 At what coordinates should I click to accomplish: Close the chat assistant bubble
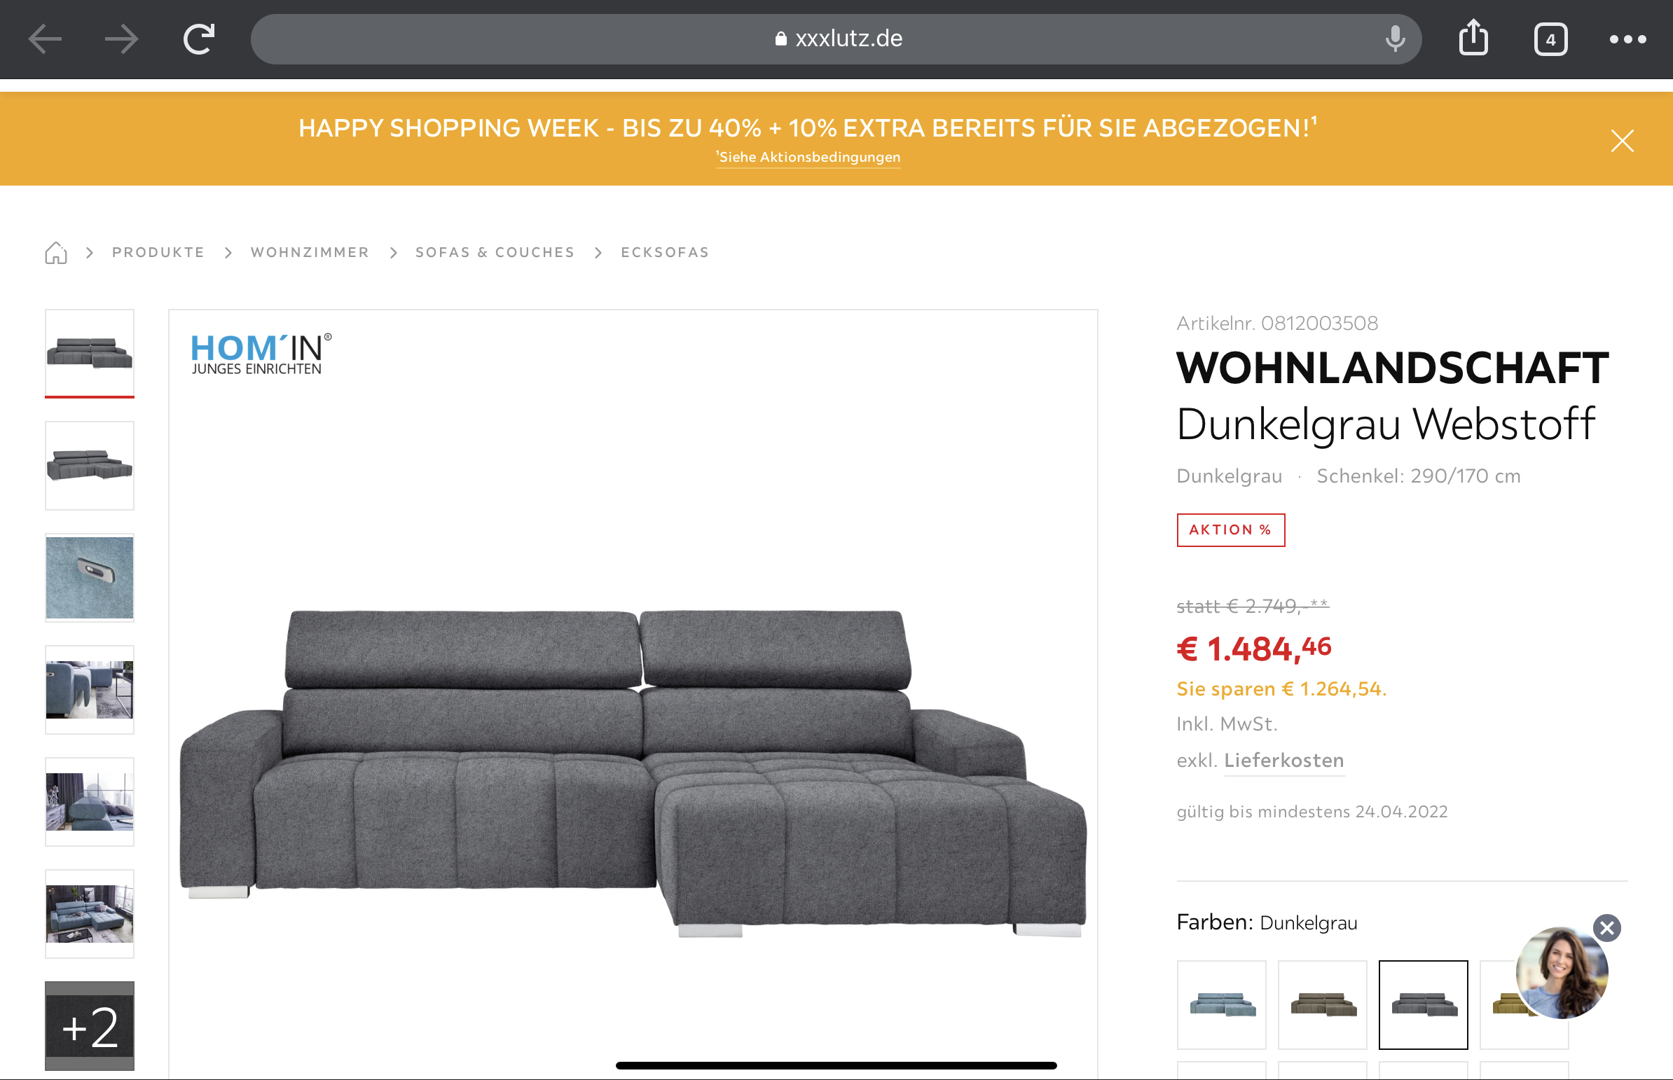tap(1606, 928)
